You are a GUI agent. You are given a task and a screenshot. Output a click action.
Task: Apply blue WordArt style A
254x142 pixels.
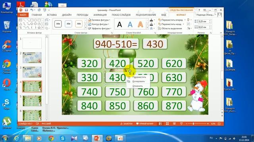click(x=130, y=24)
